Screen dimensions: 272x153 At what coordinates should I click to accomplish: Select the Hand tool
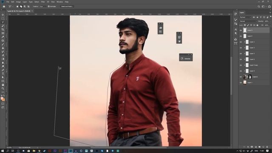point(3,85)
